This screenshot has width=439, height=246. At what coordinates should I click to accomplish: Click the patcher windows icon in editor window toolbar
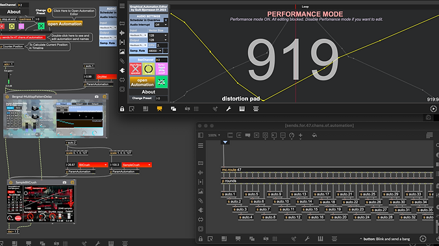pos(173,109)
